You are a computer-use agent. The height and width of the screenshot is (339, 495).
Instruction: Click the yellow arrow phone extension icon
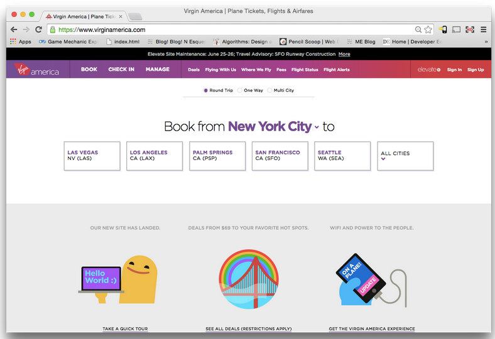(x=443, y=30)
